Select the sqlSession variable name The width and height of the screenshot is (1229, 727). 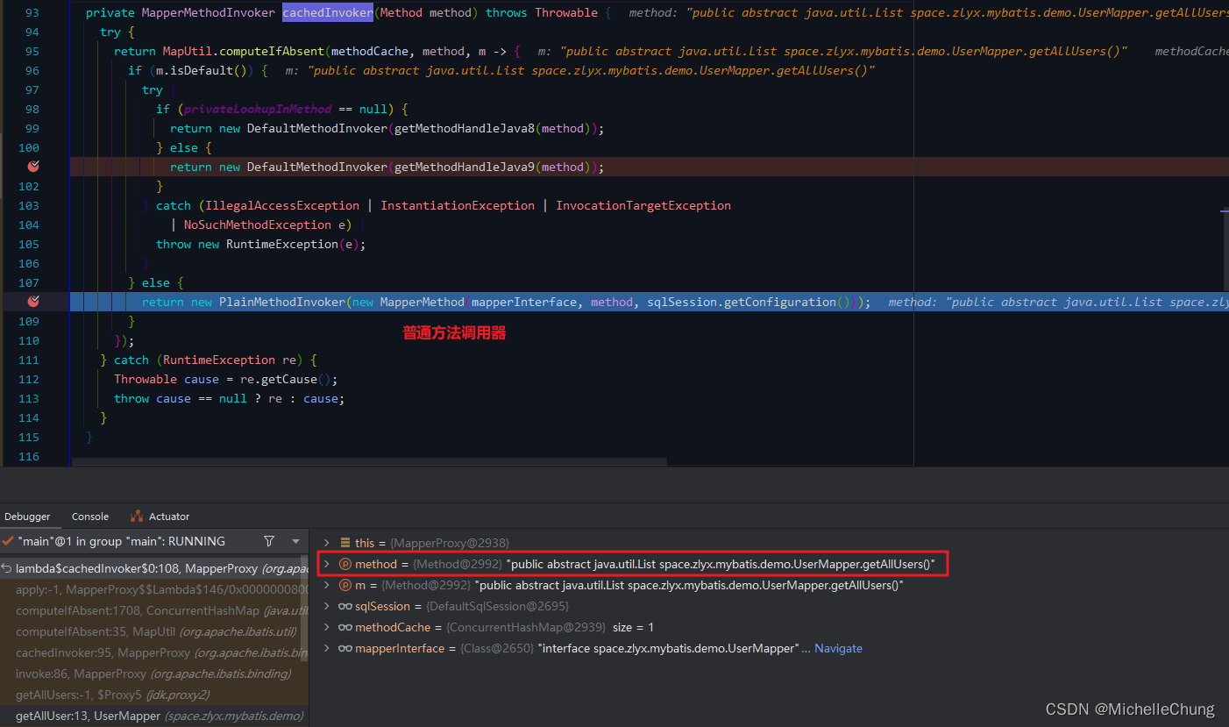[x=382, y=606]
